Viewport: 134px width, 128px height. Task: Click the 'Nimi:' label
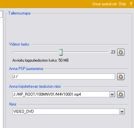click(13, 104)
